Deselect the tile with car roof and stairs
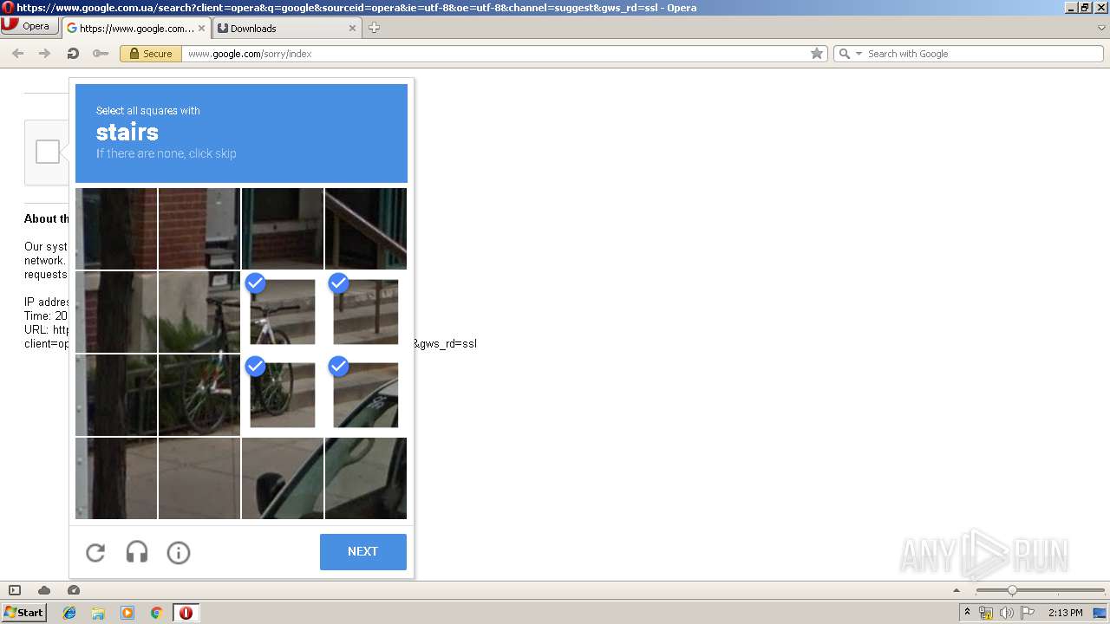The image size is (1110, 624). pos(366,395)
